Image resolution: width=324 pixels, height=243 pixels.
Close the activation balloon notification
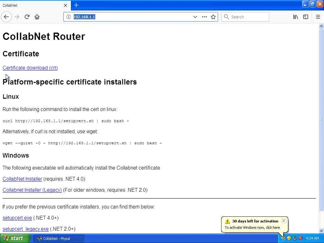click(x=284, y=221)
